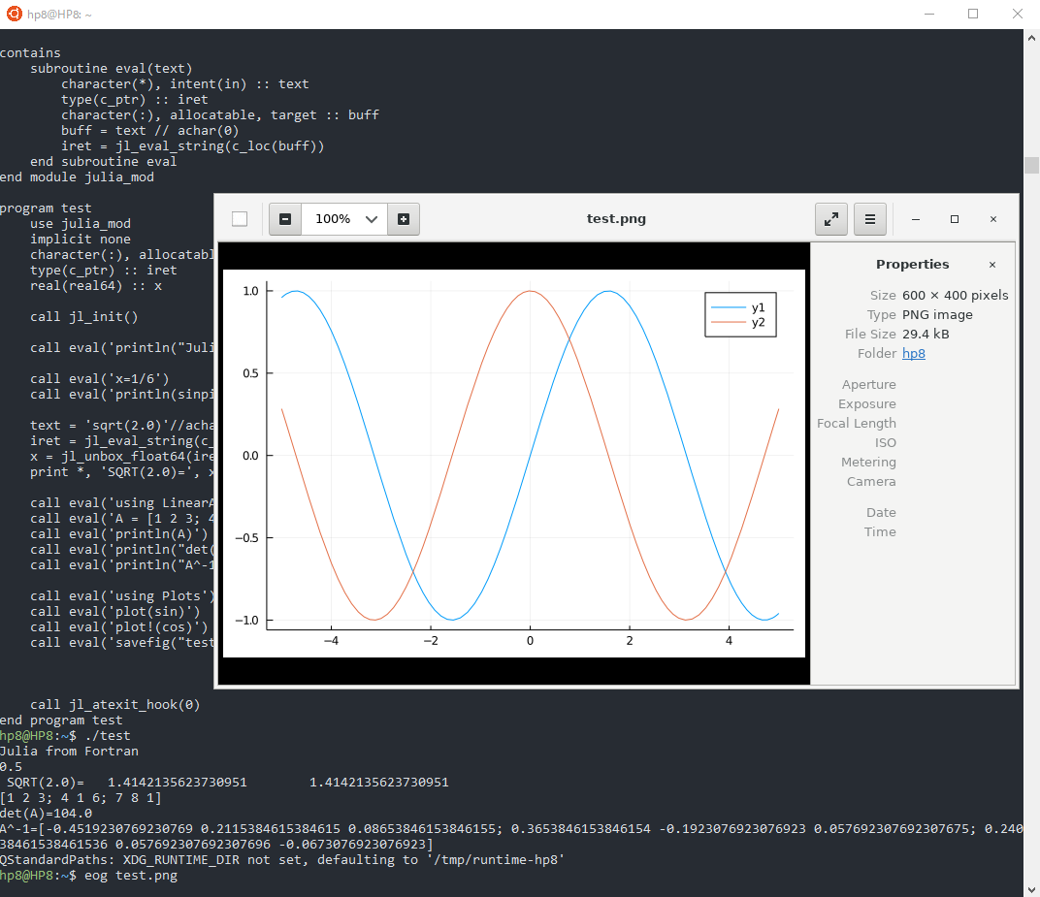Screen dimensions: 1040x897
Task: Click the terminal scrollbar down arrow
Action: (x=1031, y=889)
